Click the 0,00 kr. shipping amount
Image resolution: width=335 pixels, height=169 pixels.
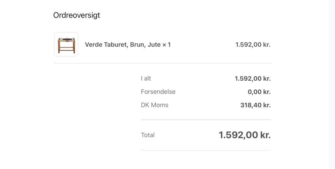pyautogui.click(x=259, y=92)
